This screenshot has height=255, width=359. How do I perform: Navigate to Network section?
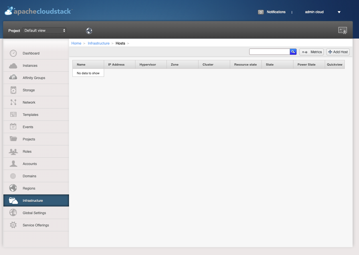point(36,103)
